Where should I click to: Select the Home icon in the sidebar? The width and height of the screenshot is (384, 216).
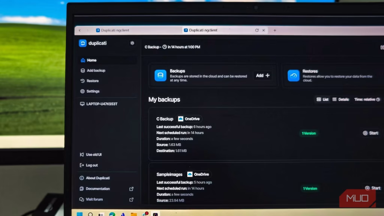[82, 60]
